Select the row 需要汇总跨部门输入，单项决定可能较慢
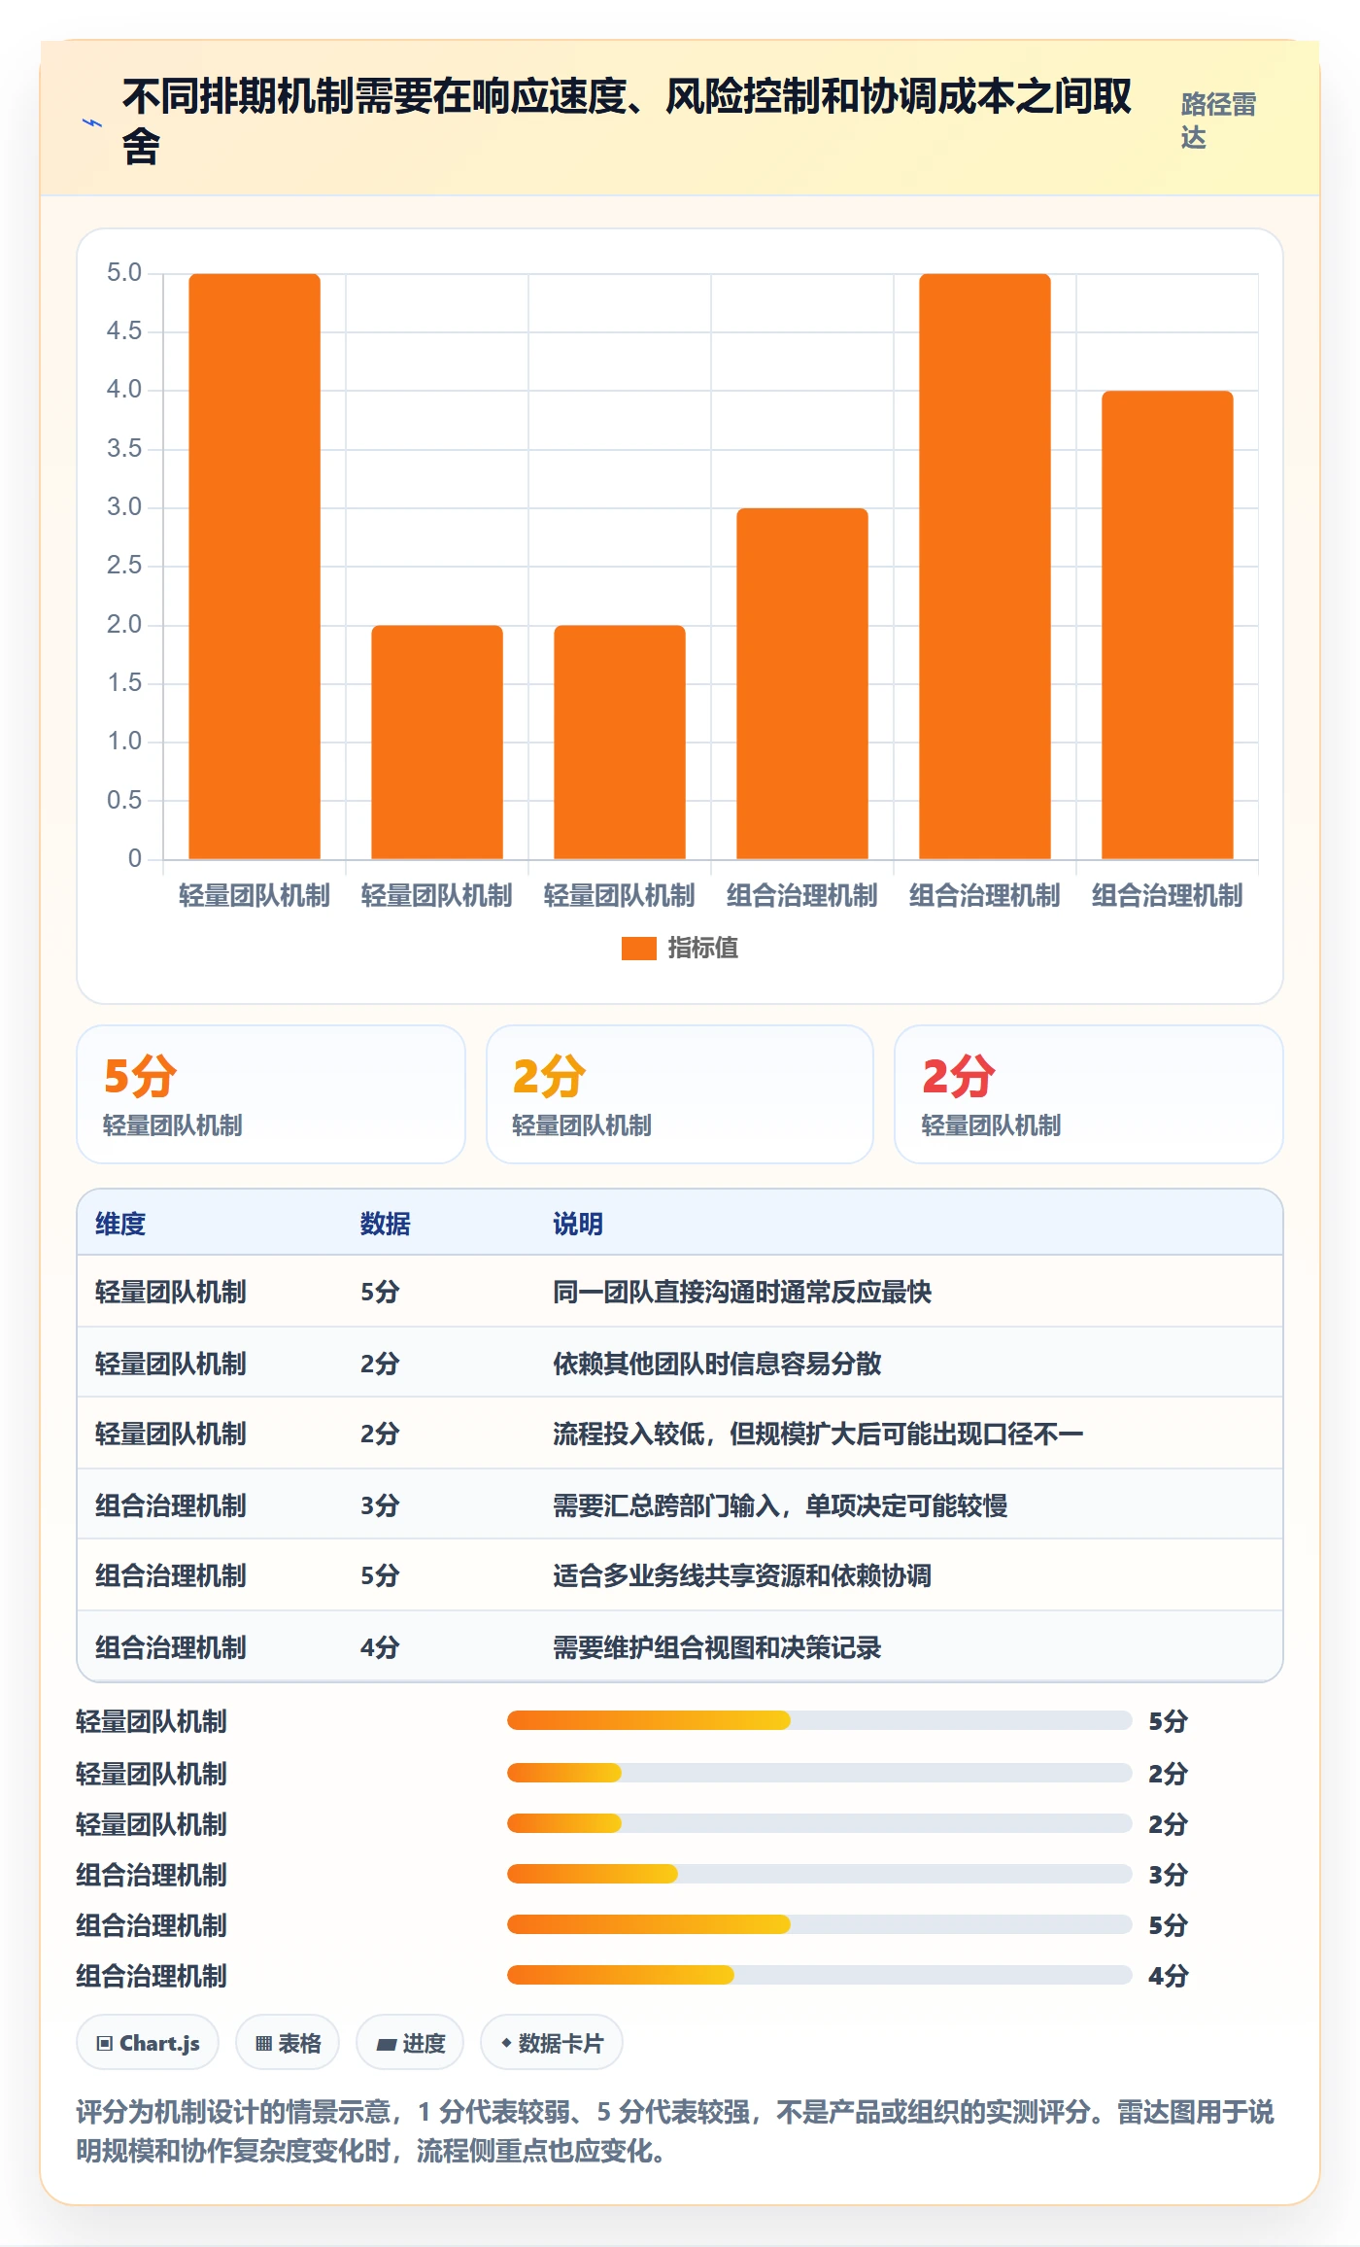This screenshot has height=2247, width=1360. coord(680,1504)
